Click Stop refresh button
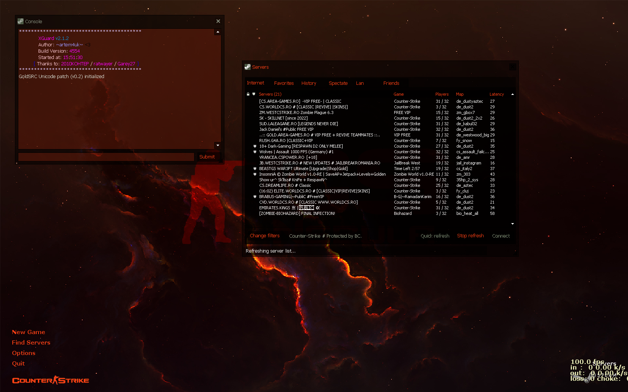The height and width of the screenshot is (392, 628). coord(471,236)
